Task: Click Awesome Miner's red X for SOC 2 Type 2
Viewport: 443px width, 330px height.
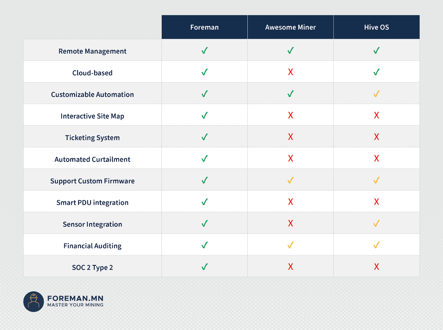Action: [290, 267]
